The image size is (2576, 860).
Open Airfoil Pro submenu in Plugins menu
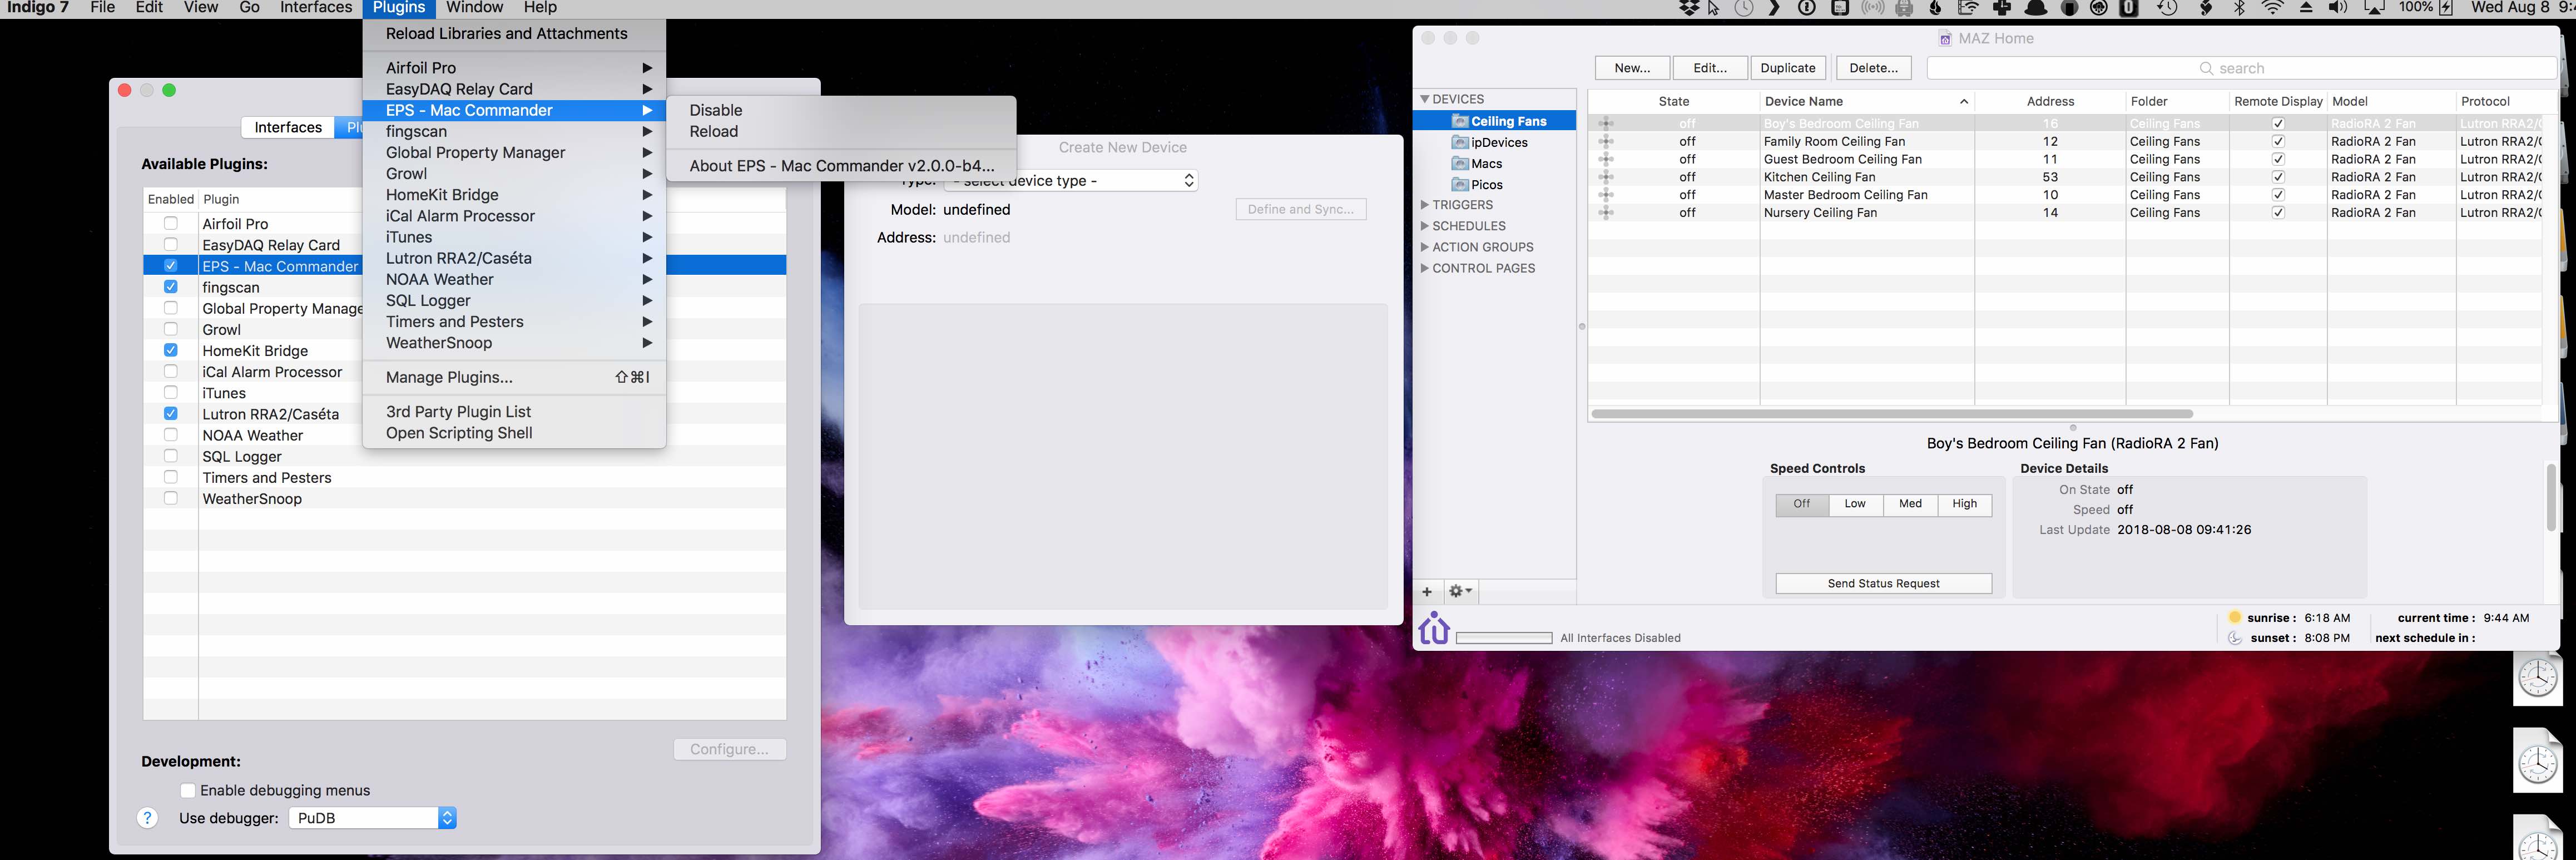[514, 68]
